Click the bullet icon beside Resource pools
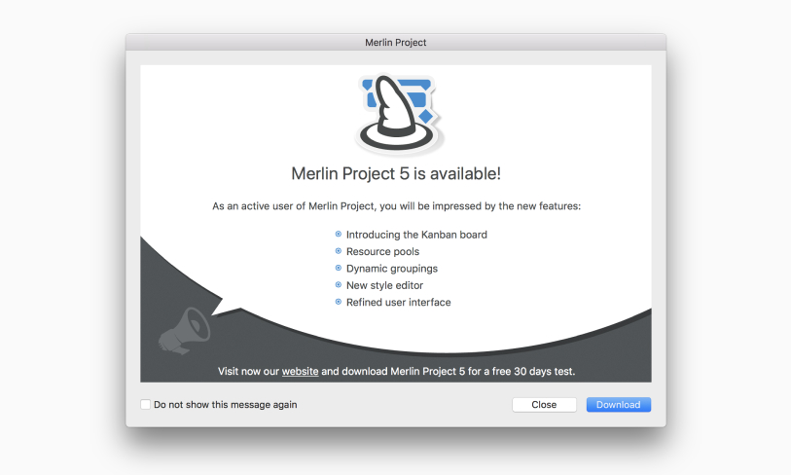 (x=339, y=251)
